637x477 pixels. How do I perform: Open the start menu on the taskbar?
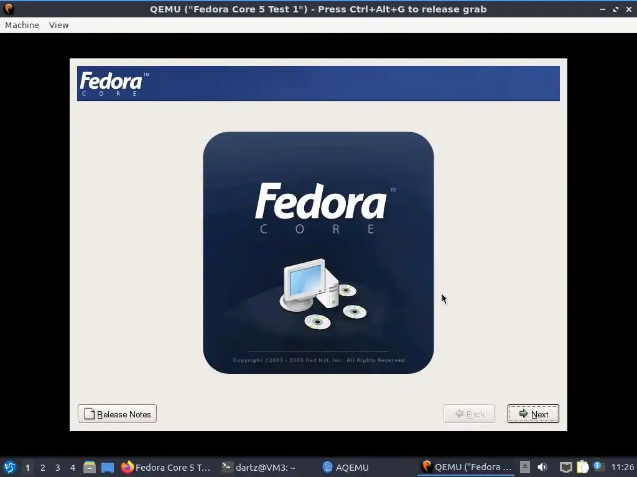point(10,467)
